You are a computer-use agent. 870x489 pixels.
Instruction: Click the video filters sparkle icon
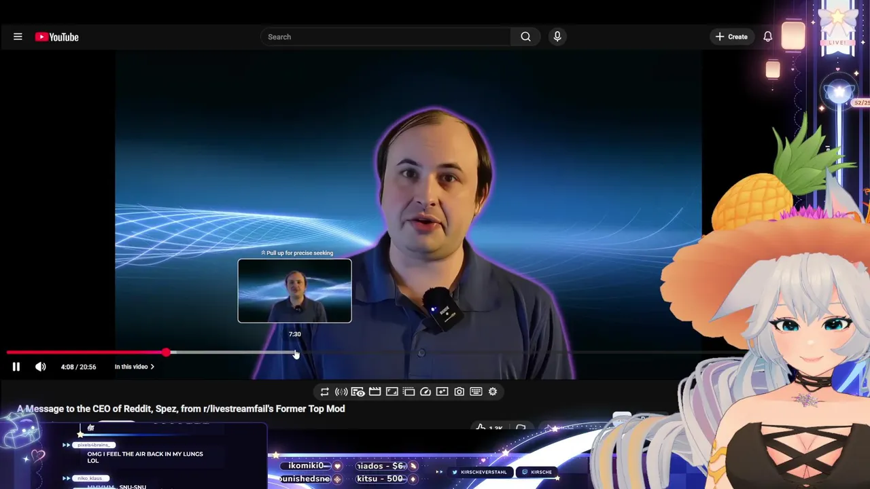tap(442, 392)
